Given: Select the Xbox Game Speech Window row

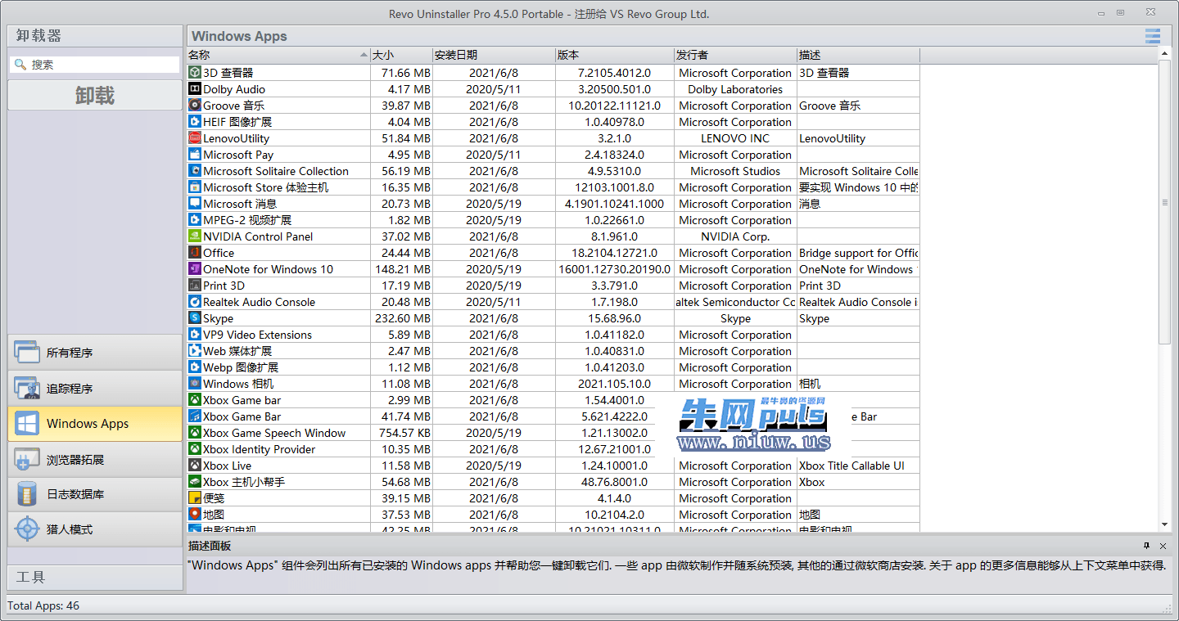Looking at the screenshot, I should [x=553, y=433].
